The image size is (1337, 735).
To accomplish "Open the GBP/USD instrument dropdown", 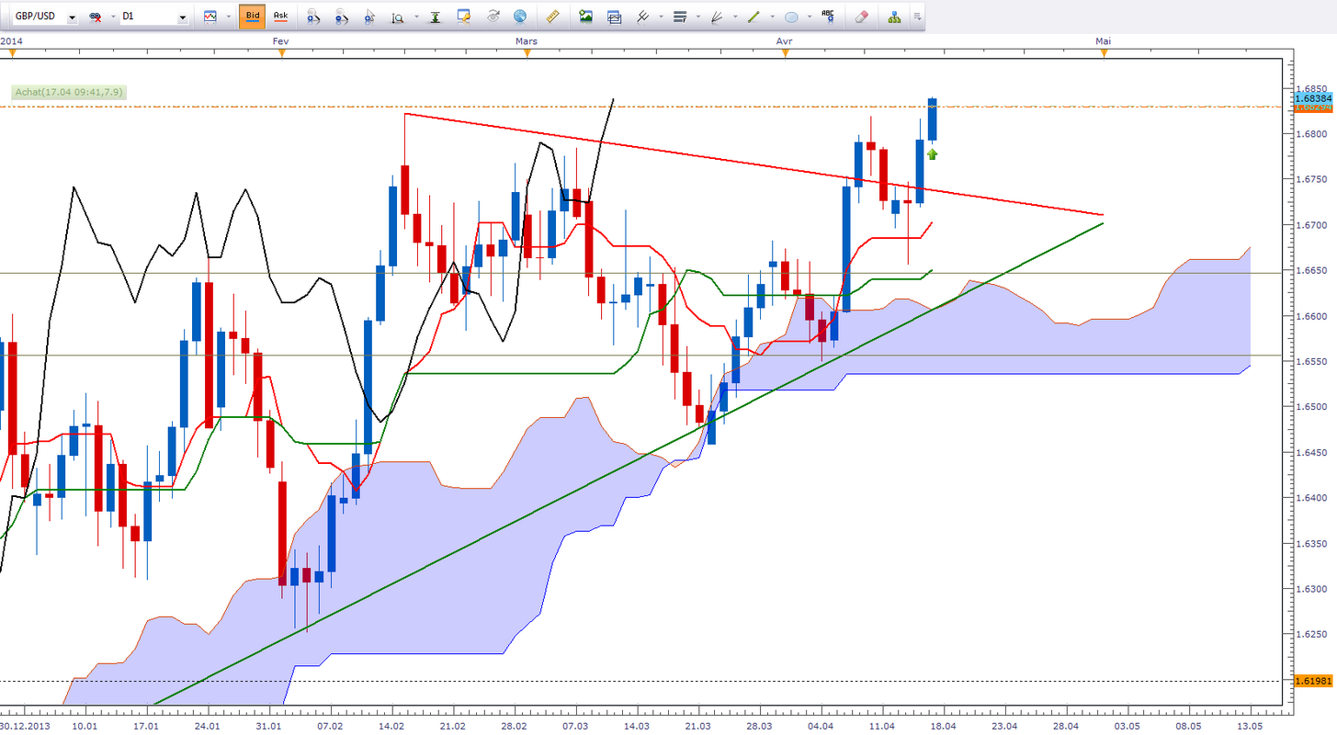I will click(72, 17).
